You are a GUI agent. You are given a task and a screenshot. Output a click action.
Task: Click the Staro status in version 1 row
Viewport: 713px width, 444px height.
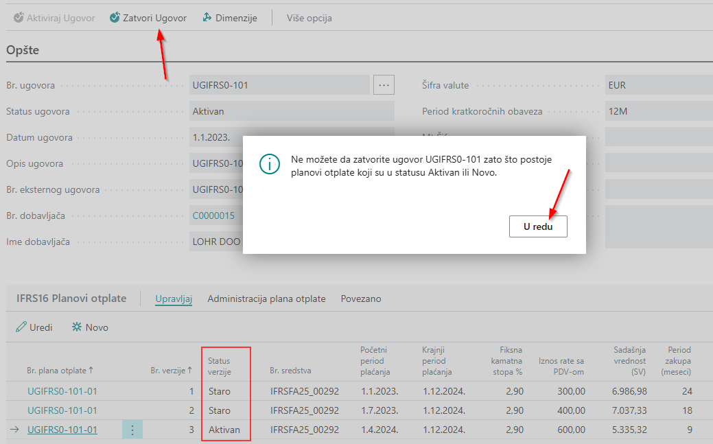(220, 391)
